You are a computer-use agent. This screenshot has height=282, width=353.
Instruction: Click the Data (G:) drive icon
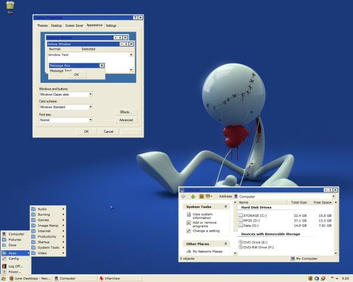coord(241,226)
